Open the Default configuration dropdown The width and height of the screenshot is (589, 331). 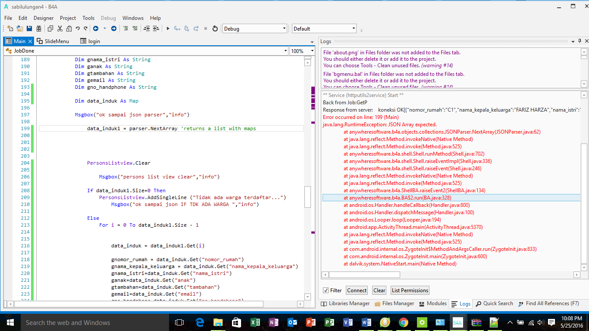click(354, 28)
